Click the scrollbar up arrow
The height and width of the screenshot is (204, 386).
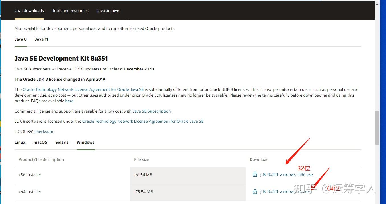click(377, 3)
